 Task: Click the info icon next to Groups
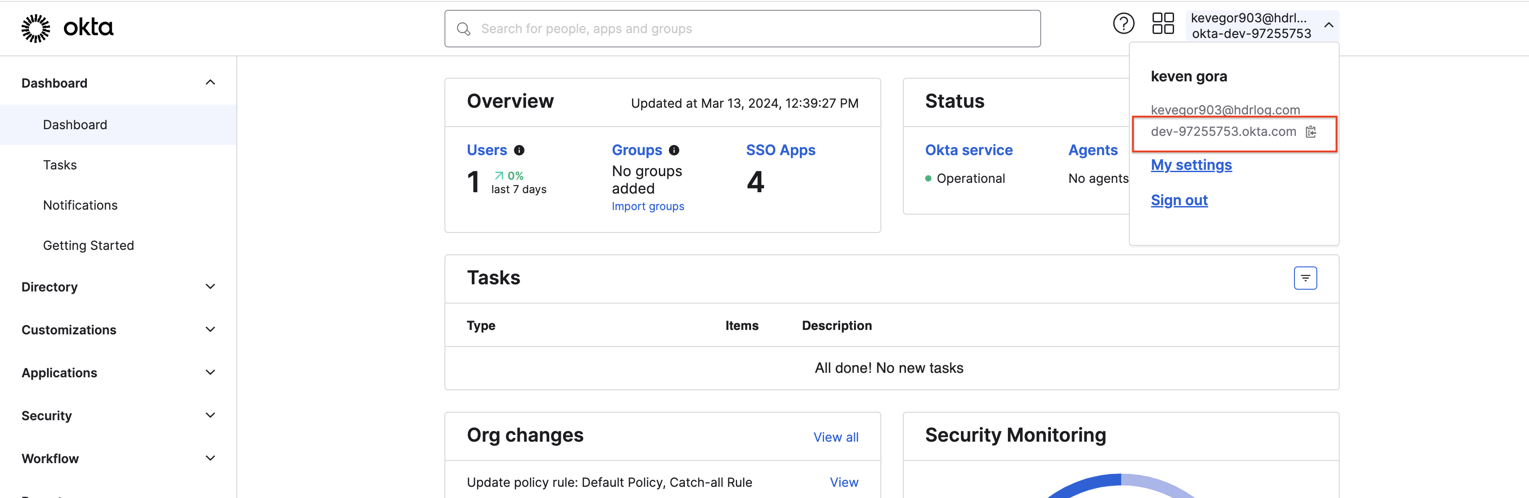pyautogui.click(x=674, y=151)
